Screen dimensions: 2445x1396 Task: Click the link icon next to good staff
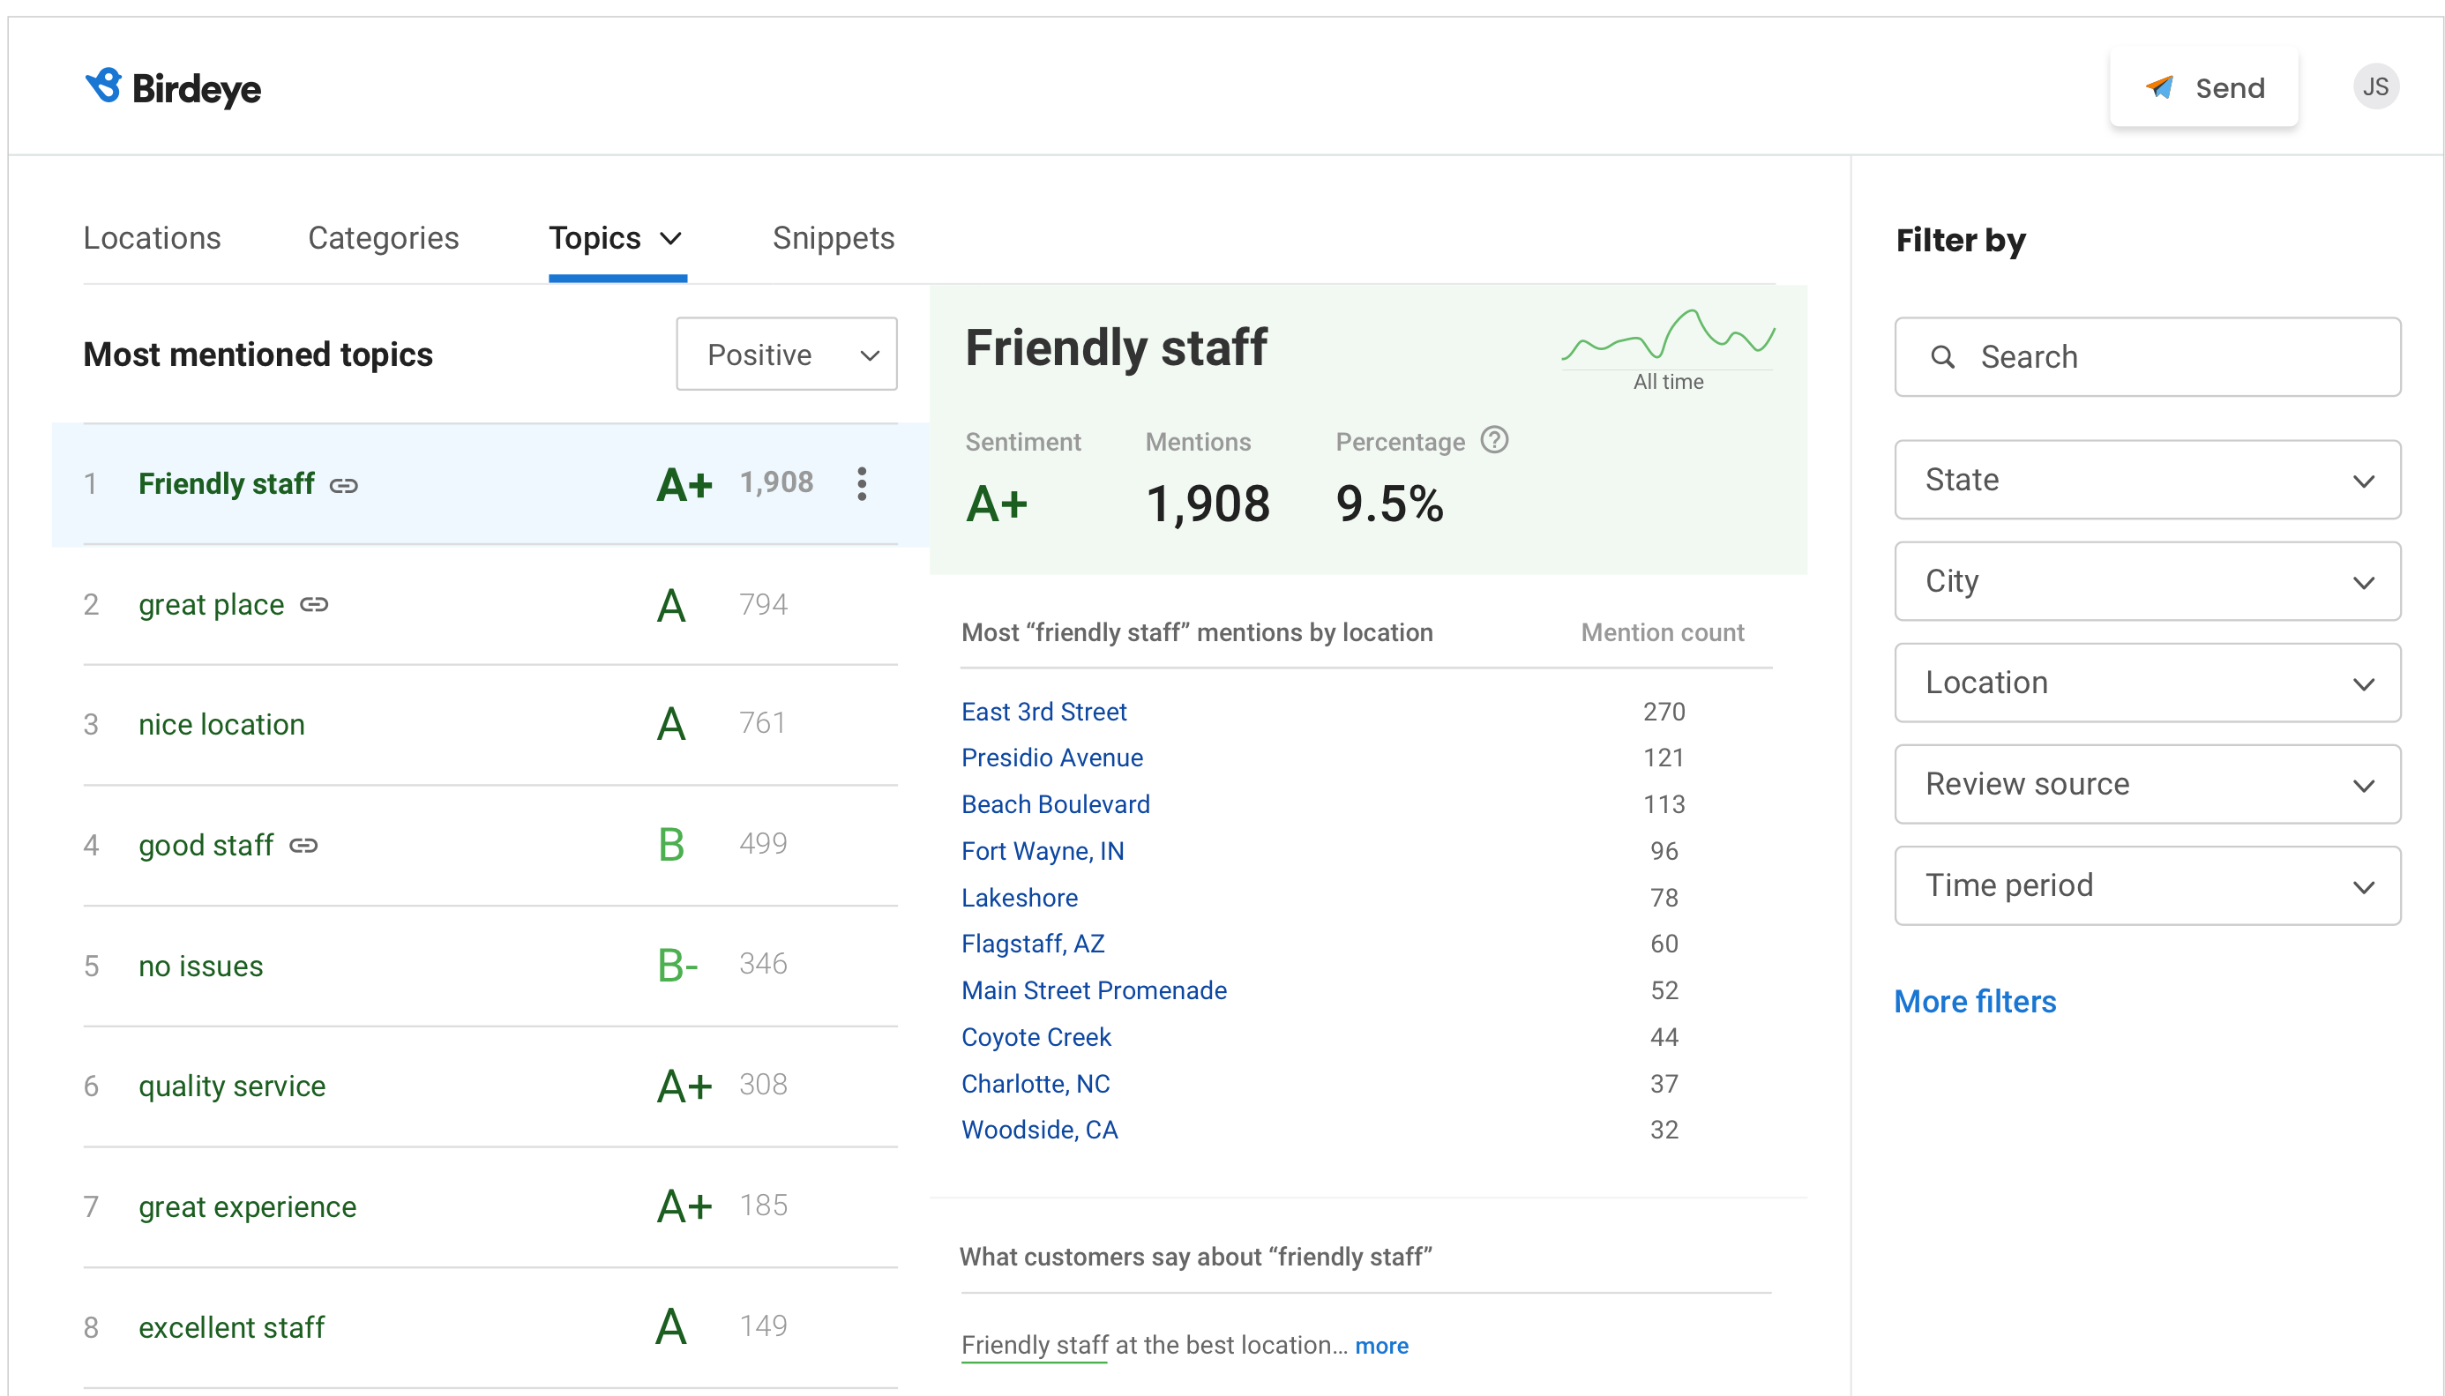tap(303, 846)
